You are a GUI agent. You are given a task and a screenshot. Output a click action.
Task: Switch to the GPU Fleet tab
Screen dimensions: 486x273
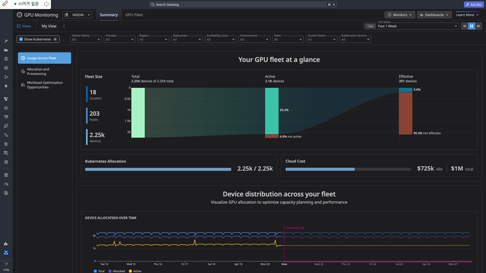pos(134,15)
